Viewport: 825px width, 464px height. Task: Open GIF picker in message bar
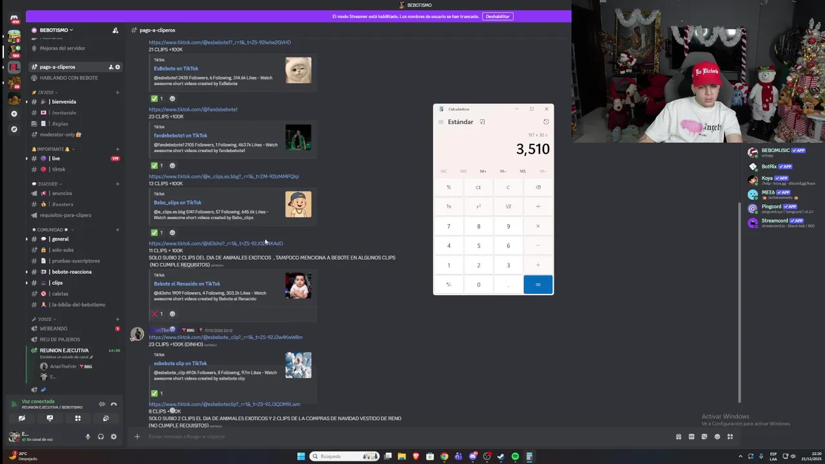coord(691,437)
